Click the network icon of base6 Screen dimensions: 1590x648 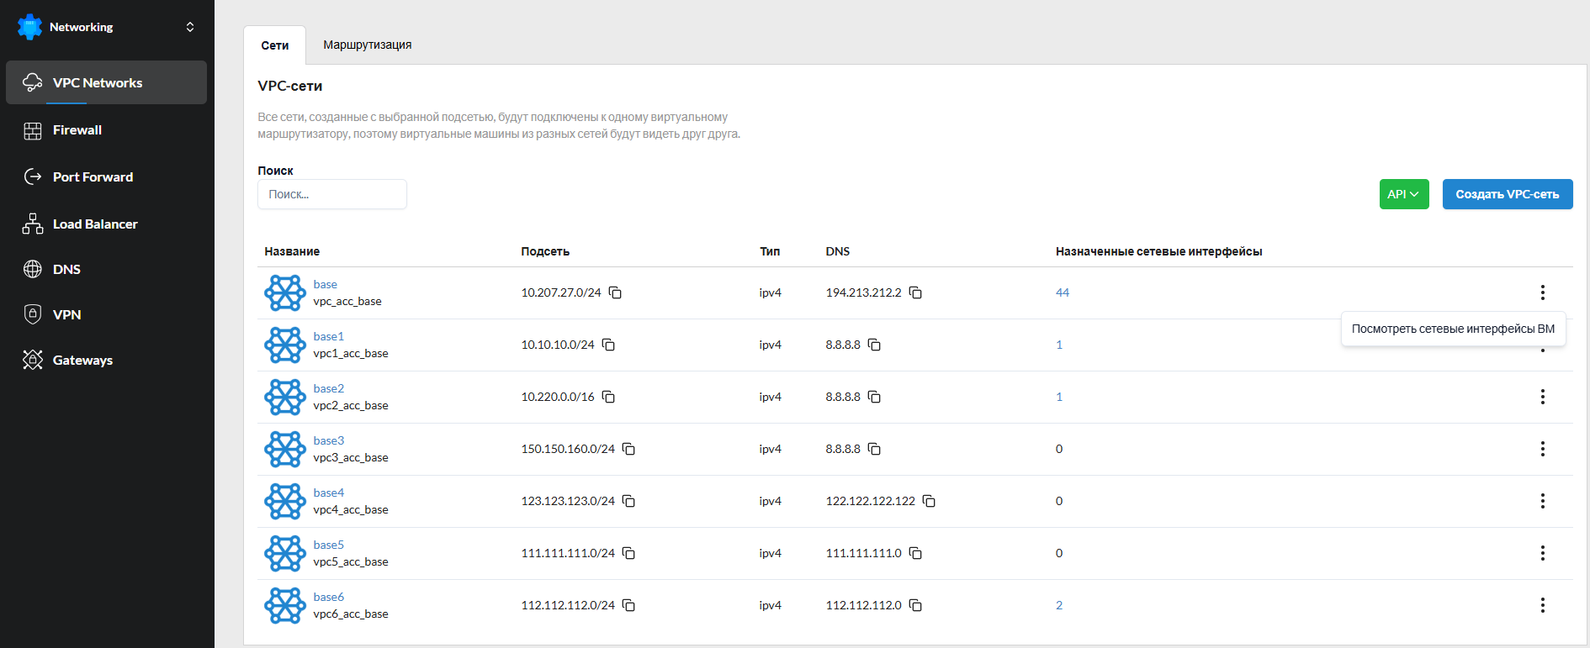tap(285, 605)
